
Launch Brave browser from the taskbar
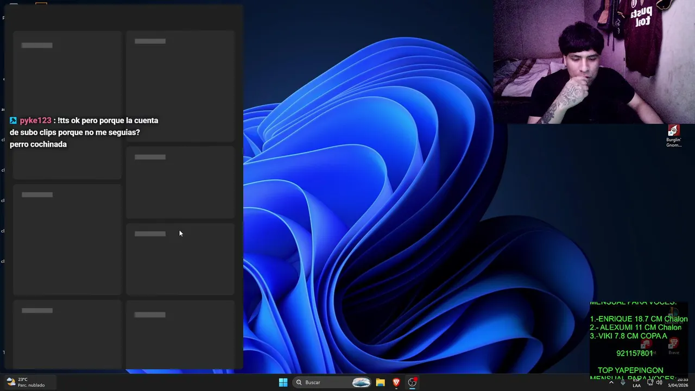[x=396, y=382]
